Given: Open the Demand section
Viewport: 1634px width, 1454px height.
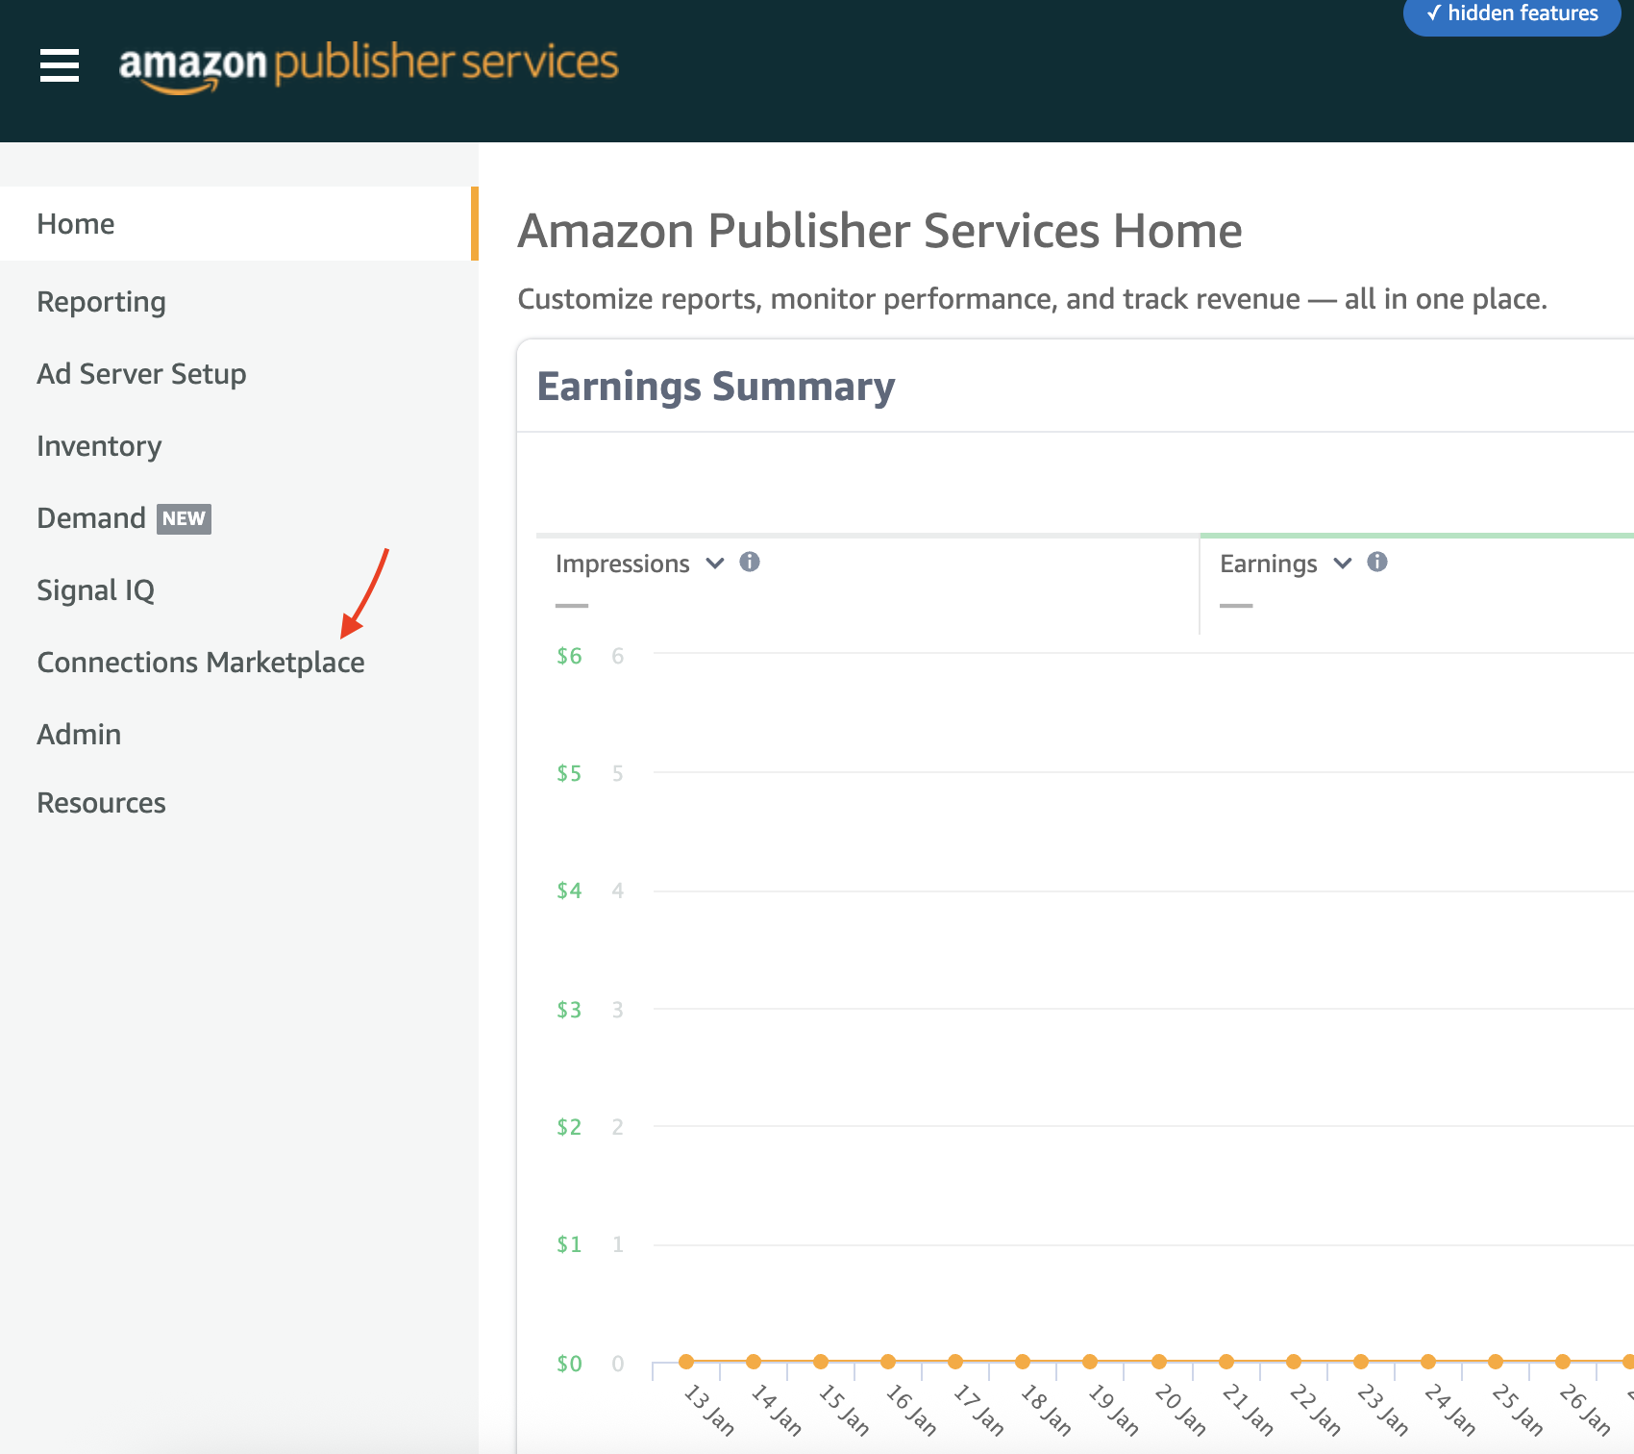Looking at the screenshot, I should click(x=91, y=518).
